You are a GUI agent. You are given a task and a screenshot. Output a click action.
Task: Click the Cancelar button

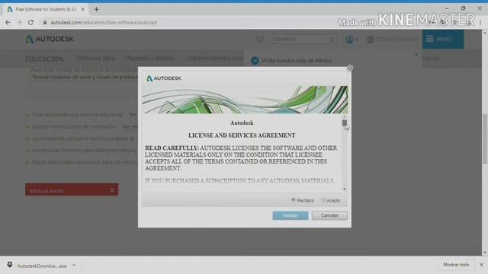[329, 215]
